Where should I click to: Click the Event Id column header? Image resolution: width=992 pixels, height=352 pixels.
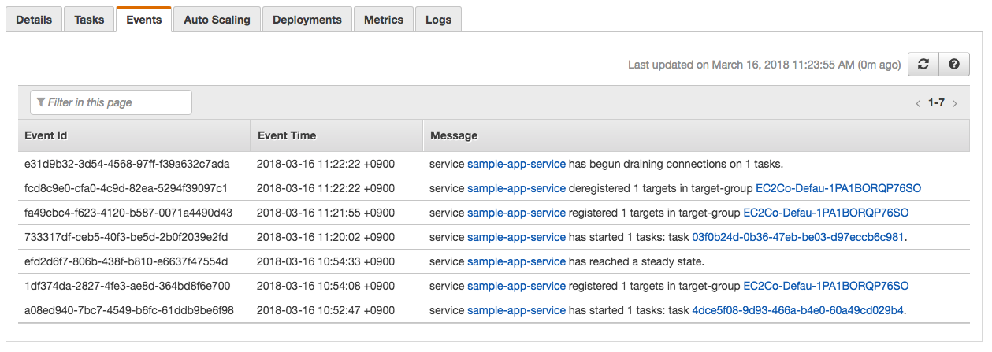(46, 135)
